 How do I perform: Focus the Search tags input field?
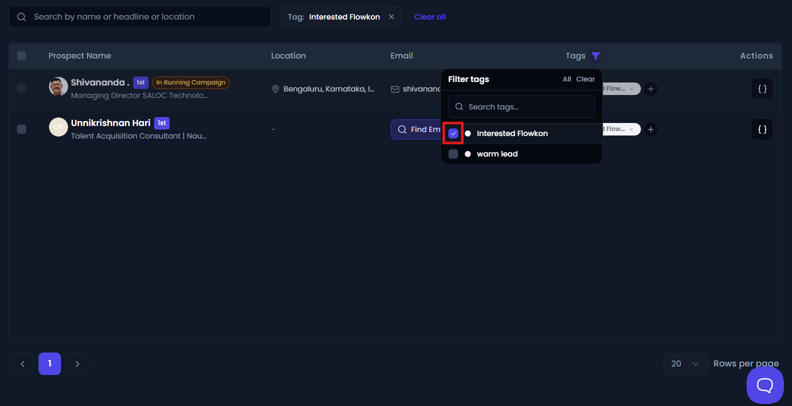tap(521, 107)
